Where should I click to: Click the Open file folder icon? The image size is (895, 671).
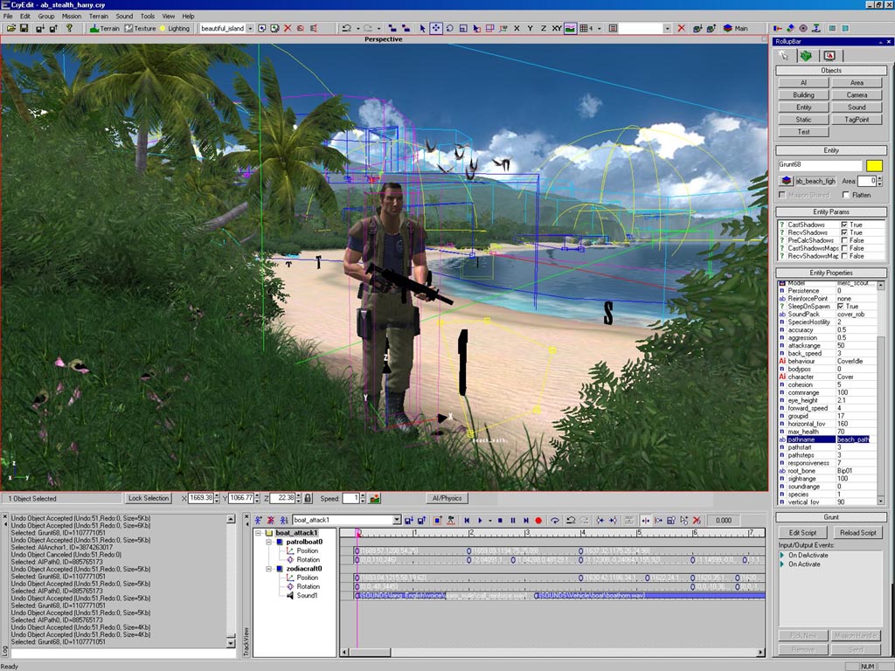click(x=10, y=28)
